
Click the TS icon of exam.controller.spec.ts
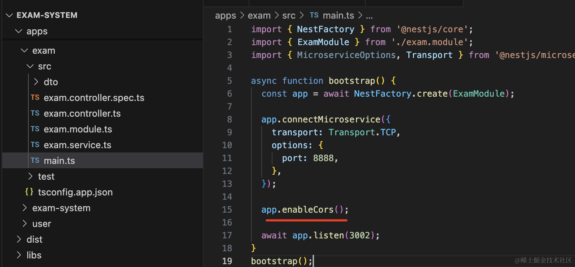tap(35, 97)
